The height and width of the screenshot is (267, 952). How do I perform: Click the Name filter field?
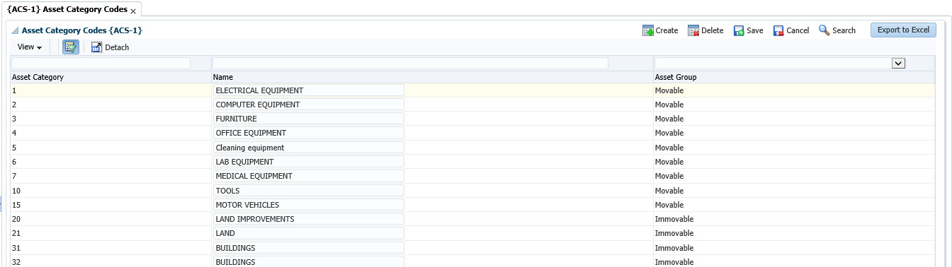[x=411, y=64]
